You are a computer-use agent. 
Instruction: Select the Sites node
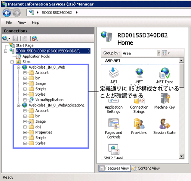26,62
